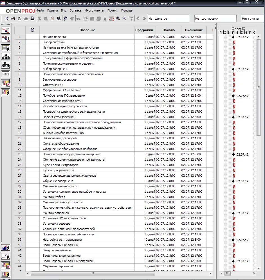265x280 pixels.
Task: Copy selection via the toolbar copy icon
Action: point(46,19)
